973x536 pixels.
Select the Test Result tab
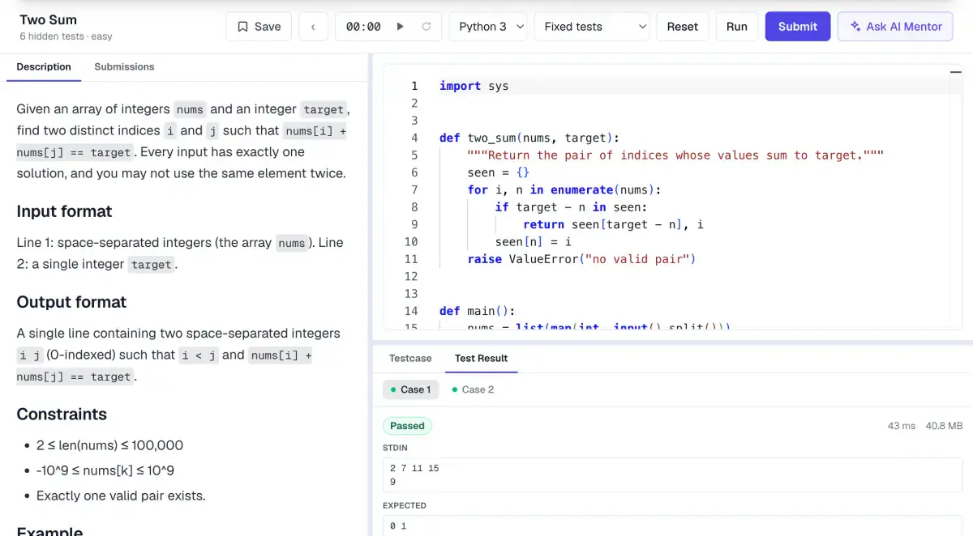[482, 358]
